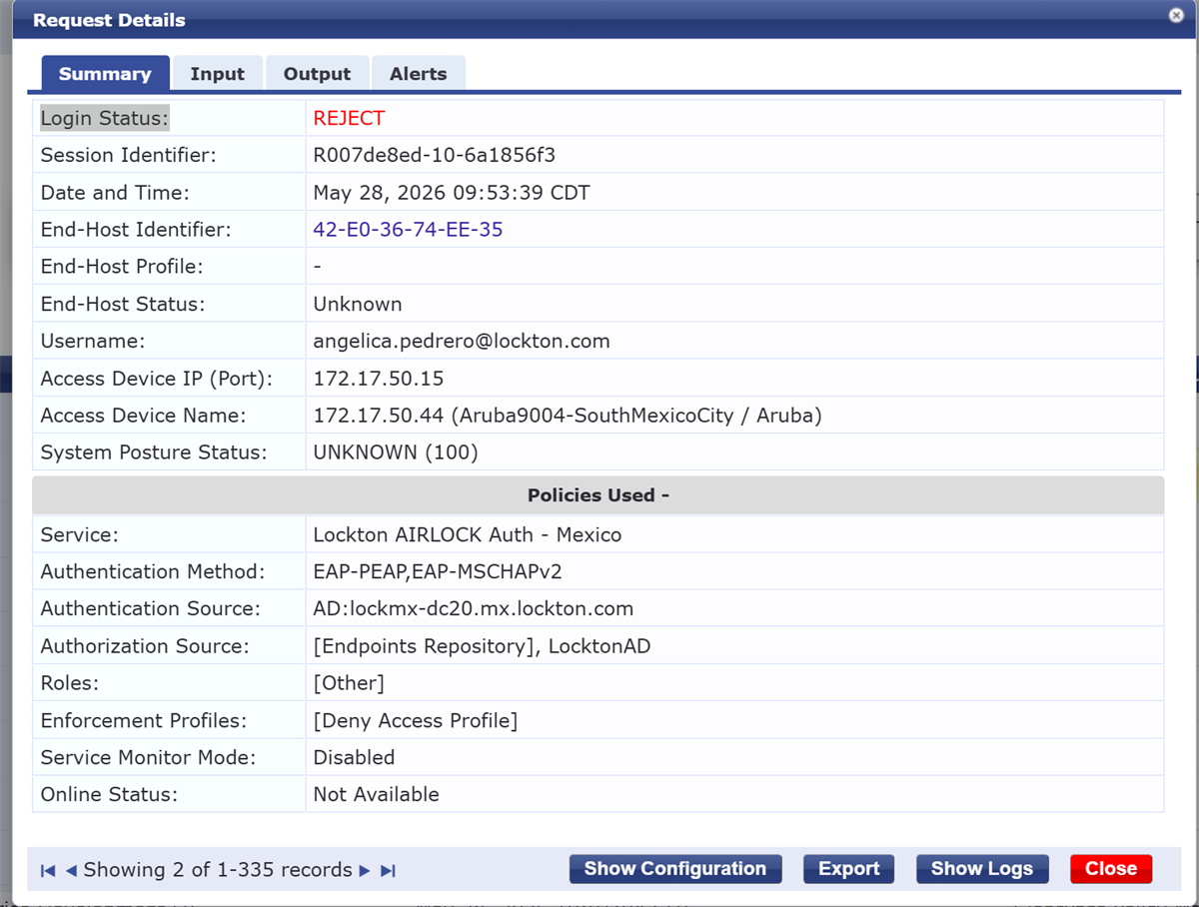The image size is (1199, 907).
Task: Click the Policies Used section header
Action: click(598, 495)
